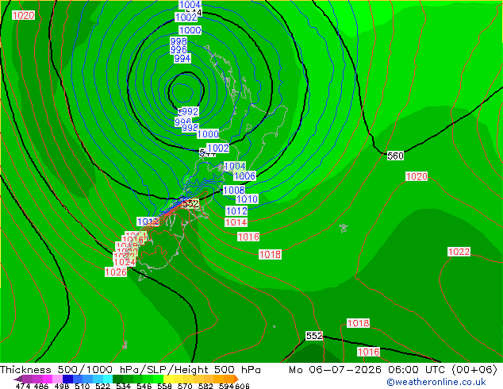Select the bright green legend swatch before 558

(x=159, y=379)
